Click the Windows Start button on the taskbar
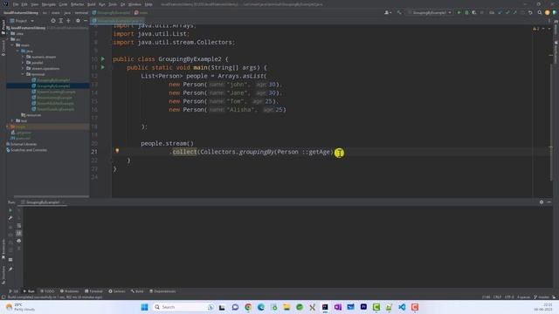559x314 pixels. (x=144, y=307)
